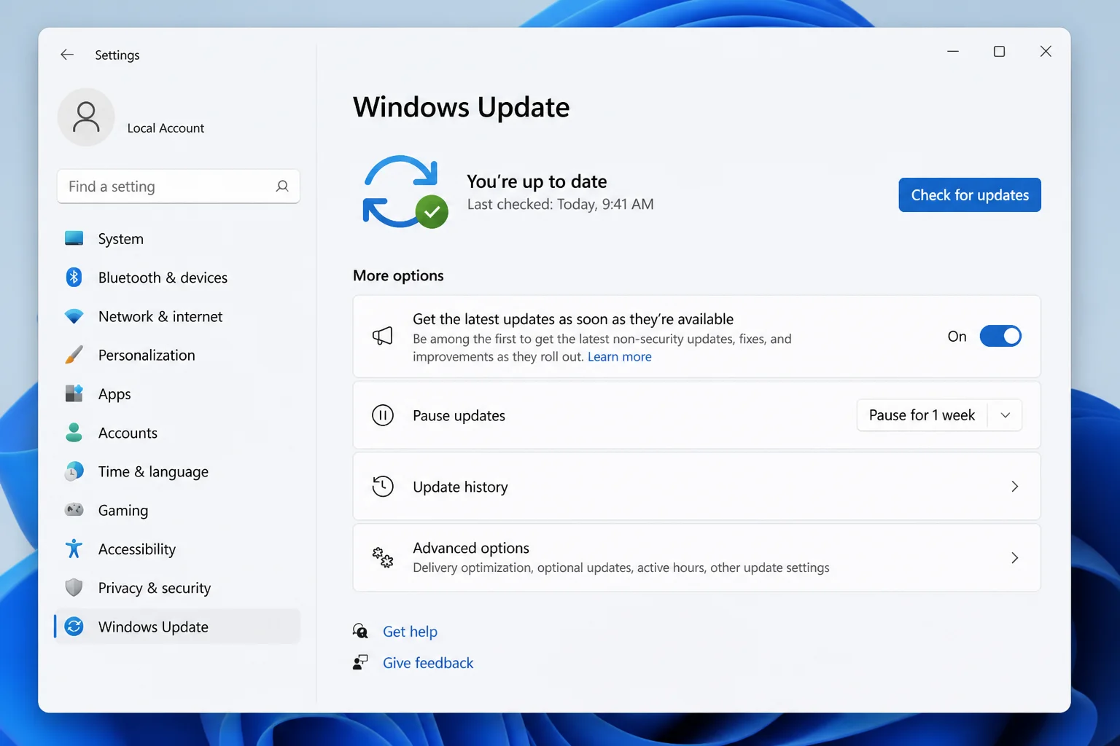Click the Apps icon in sidebar
This screenshot has height=746, width=1120.
click(74, 393)
